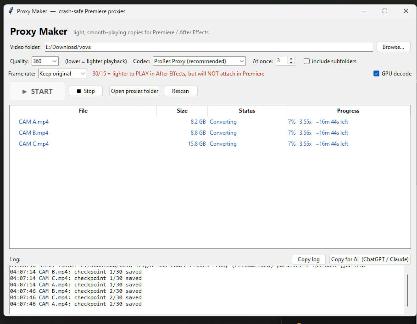Close the Proxy Maker window
The height and width of the screenshot is (324, 417).
(x=406, y=11)
